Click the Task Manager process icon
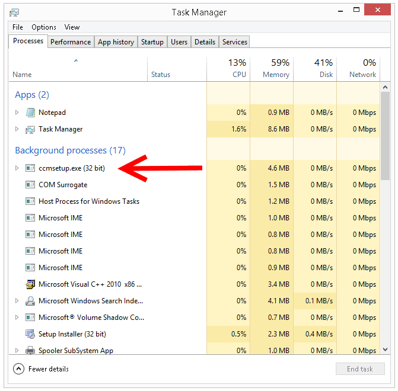Screen dimensions: 398x391 point(30,129)
